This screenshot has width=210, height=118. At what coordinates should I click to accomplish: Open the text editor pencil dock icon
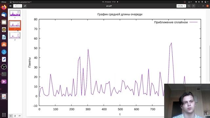pyautogui.click(x=4, y=59)
